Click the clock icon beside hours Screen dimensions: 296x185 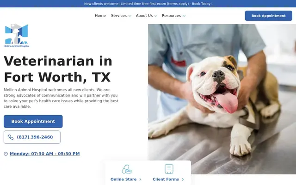pos(6,154)
